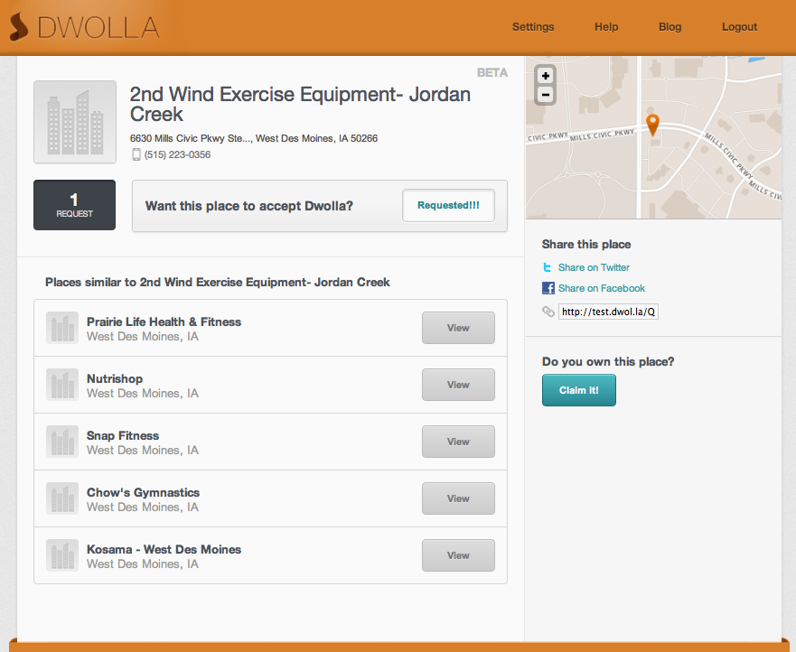View Kosama - West Des Moines

point(458,555)
